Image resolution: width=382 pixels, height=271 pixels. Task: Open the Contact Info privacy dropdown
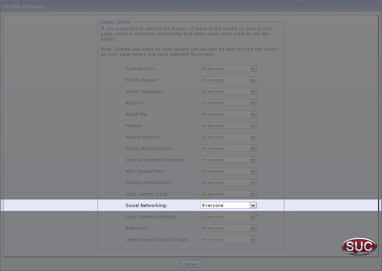(228, 69)
